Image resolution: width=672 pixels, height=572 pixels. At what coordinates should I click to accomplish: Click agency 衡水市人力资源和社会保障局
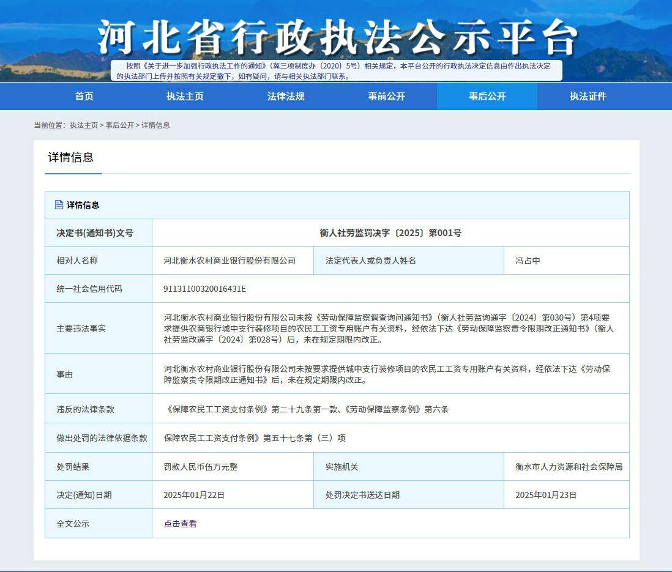tap(569, 467)
